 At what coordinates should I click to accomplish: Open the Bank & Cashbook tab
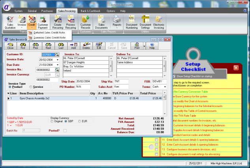90,11
